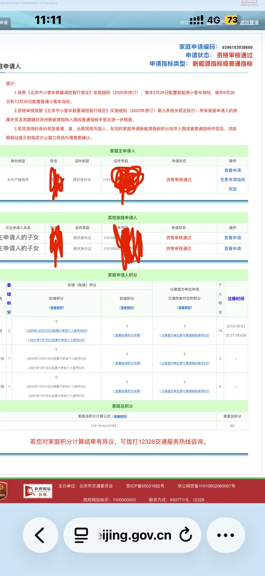Click 查看规则 under 阶梯积分
The image size is (265, 576).
56,308
